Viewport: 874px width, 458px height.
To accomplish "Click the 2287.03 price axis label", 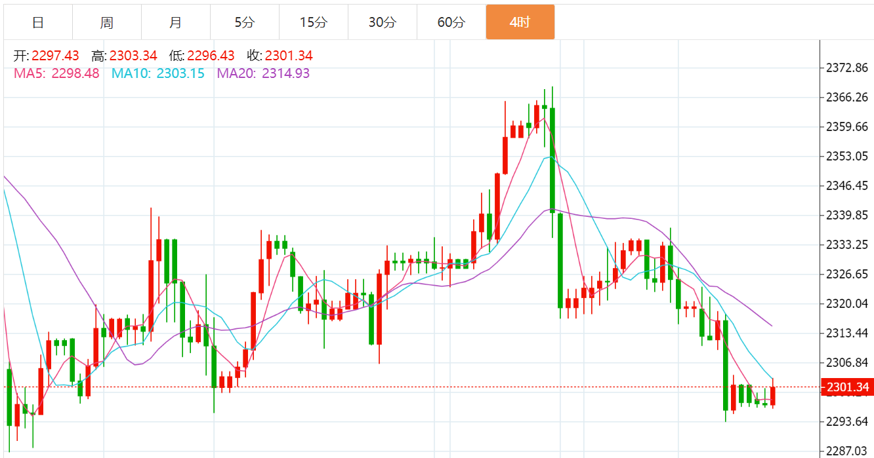I will 847,451.
